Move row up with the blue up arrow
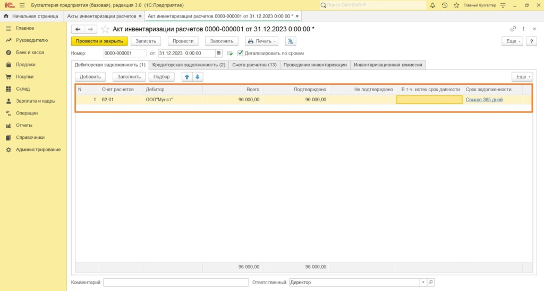This screenshot has width=544, height=291. pyautogui.click(x=187, y=77)
